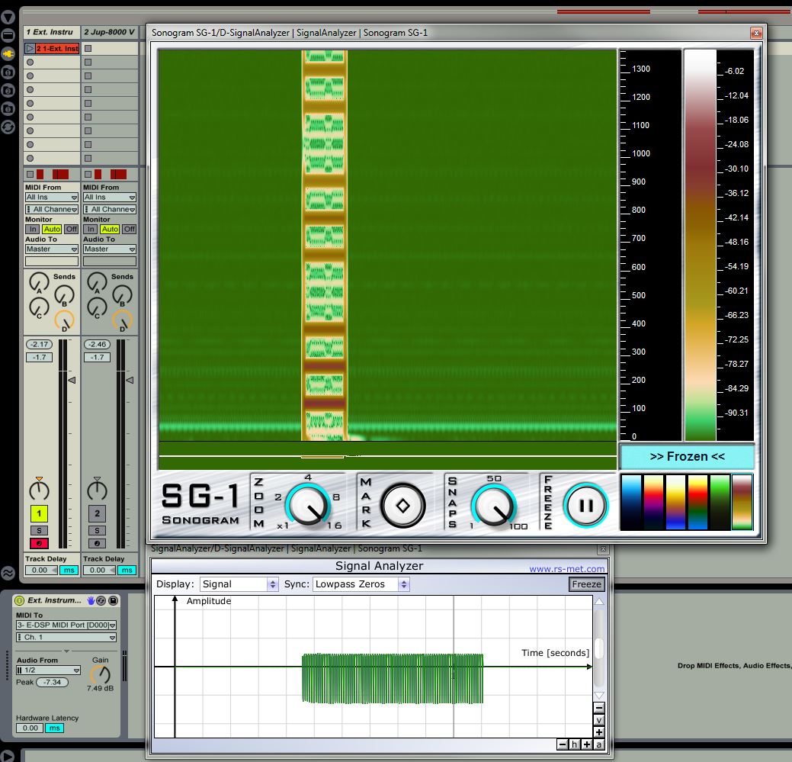This screenshot has height=762, width=792.
Task: Open MIDI From 'All Ins' dropdown on track 2
Action: tap(110, 198)
